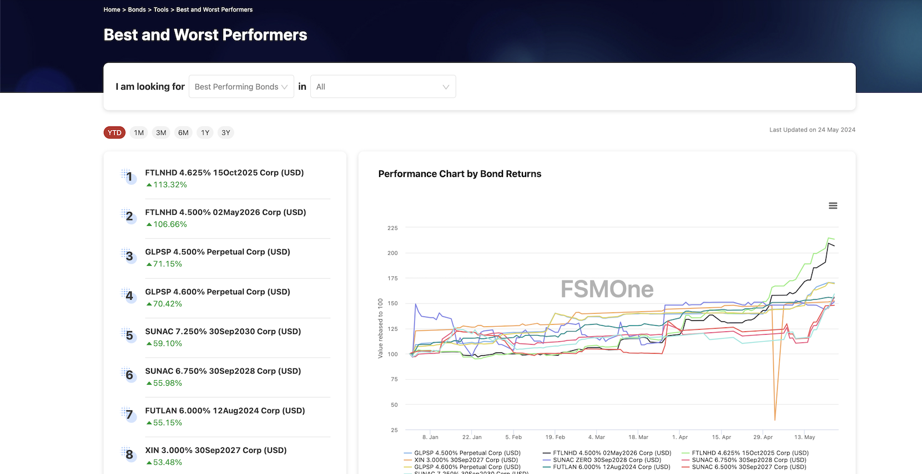Click the '1. Apr' x-axis label
This screenshot has width=922, height=474.
pos(680,437)
